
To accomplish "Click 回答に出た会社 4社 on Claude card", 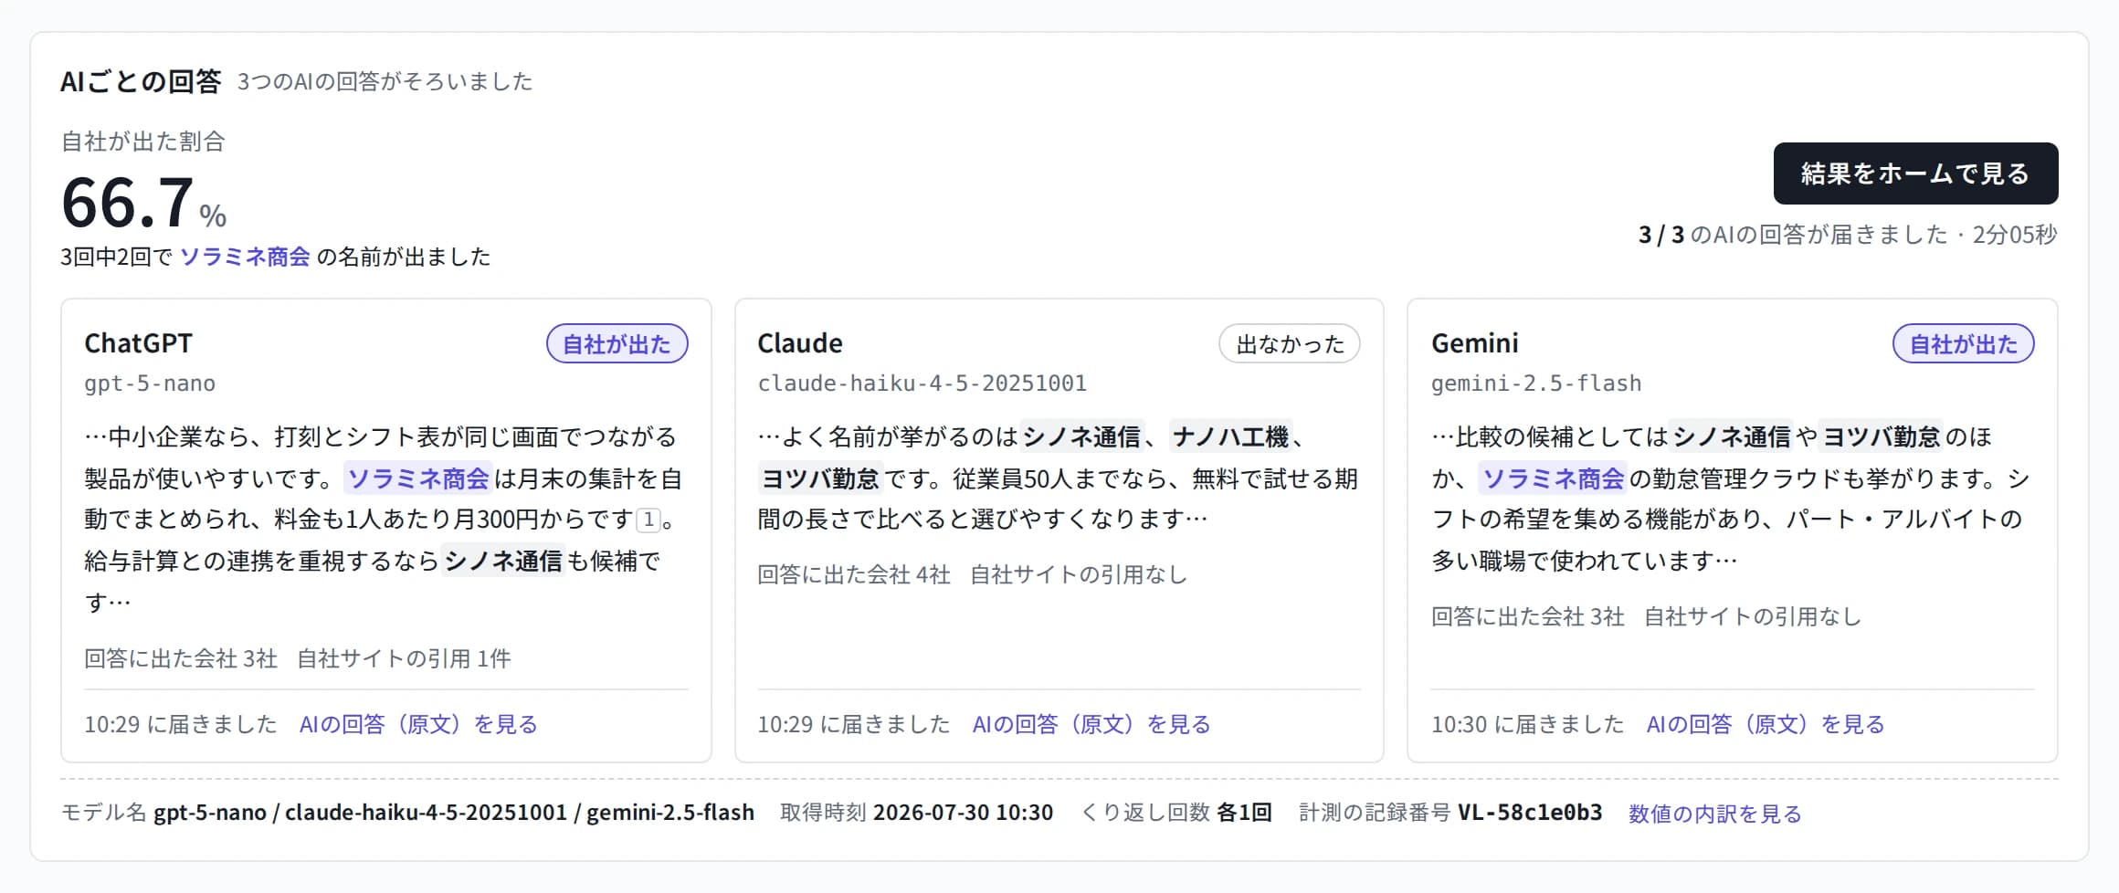I will [854, 574].
